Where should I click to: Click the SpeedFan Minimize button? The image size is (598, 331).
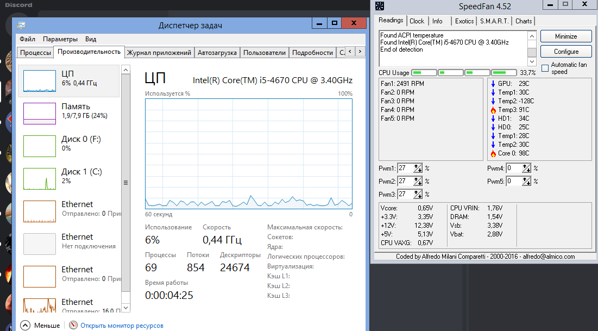[x=566, y=36]
